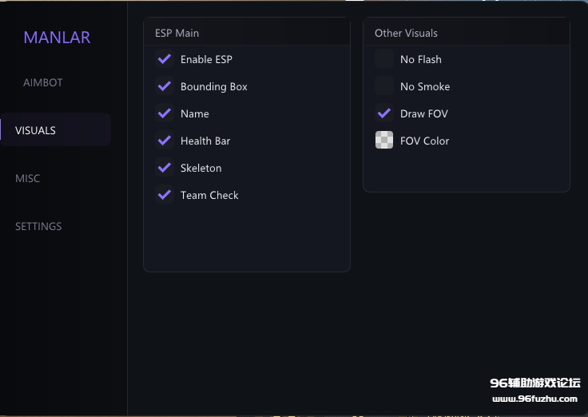The image size is (588, 417).
Task: Select the VISUALS sidebar tab
Action: pos(36,130)
